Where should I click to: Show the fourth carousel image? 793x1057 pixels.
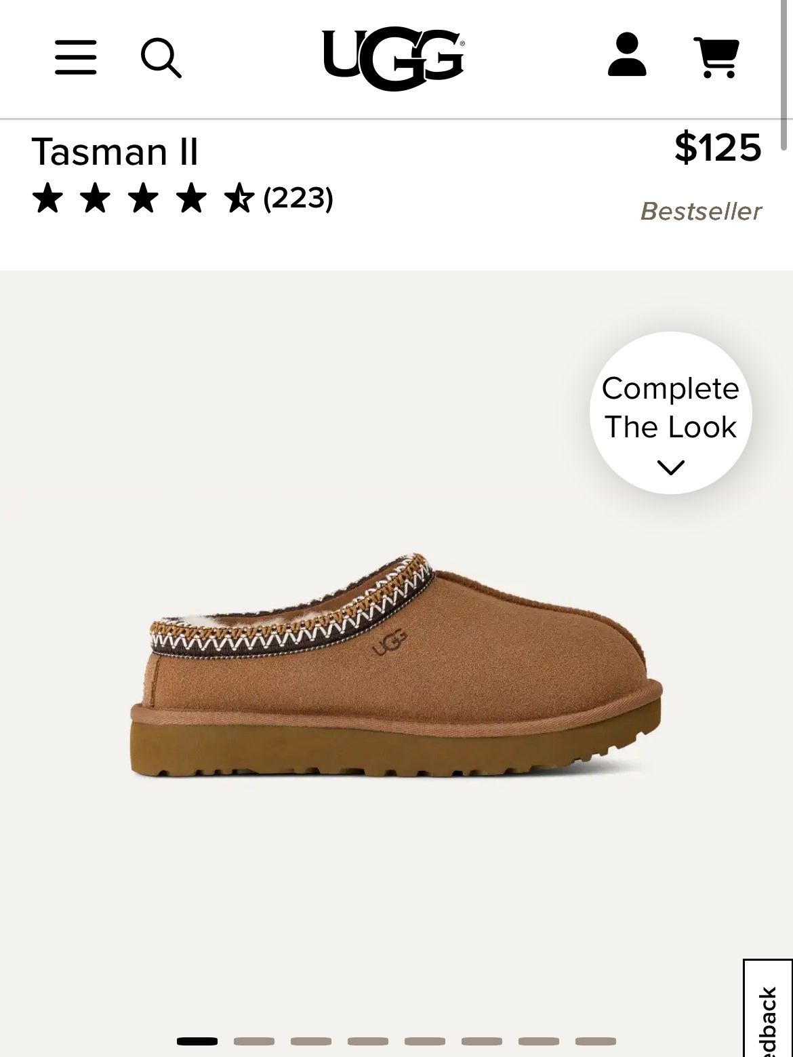pos(368,1041)
